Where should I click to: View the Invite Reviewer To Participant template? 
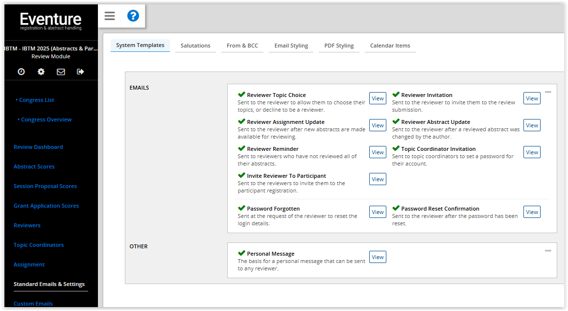tap(378, 179)
